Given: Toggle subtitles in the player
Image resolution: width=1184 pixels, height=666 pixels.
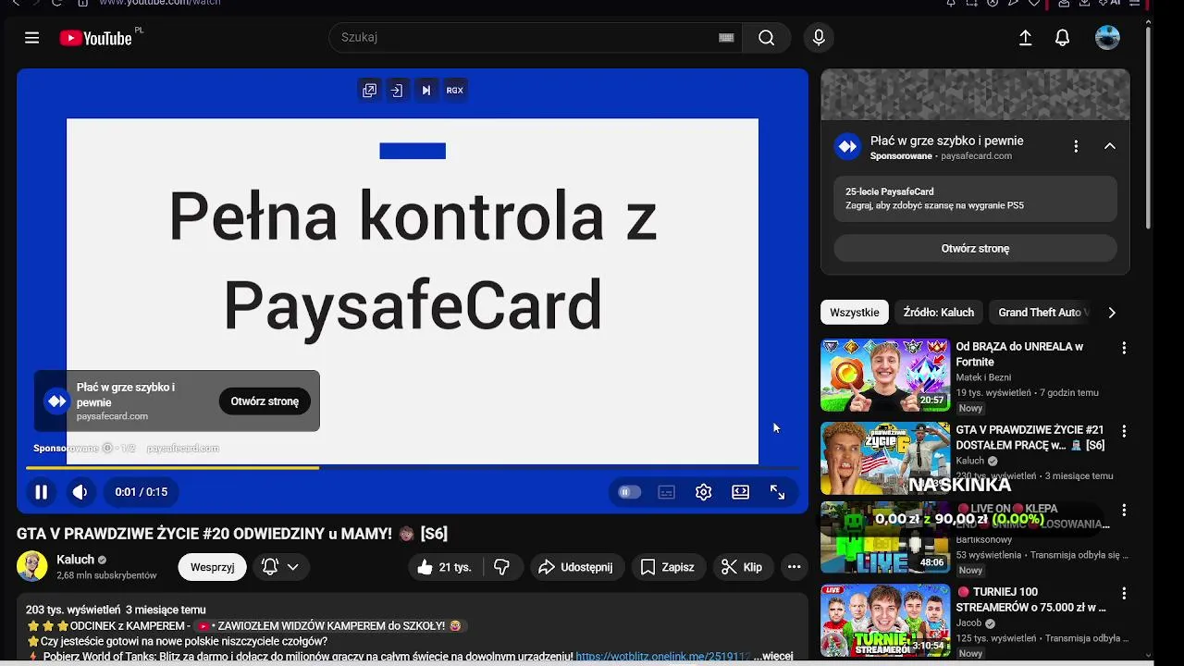Looking at the screenshot, I should click(x=666, y=492).
